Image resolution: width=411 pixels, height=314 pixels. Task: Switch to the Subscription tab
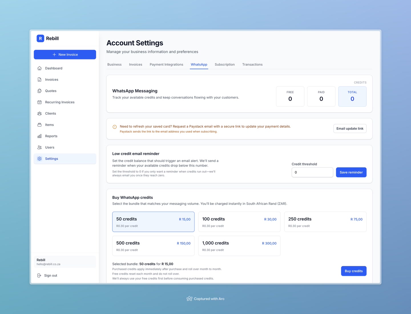225,64
